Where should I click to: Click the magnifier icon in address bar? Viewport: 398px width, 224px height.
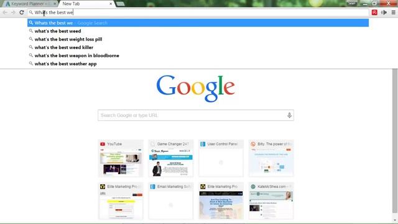click(x=30, y=12)
